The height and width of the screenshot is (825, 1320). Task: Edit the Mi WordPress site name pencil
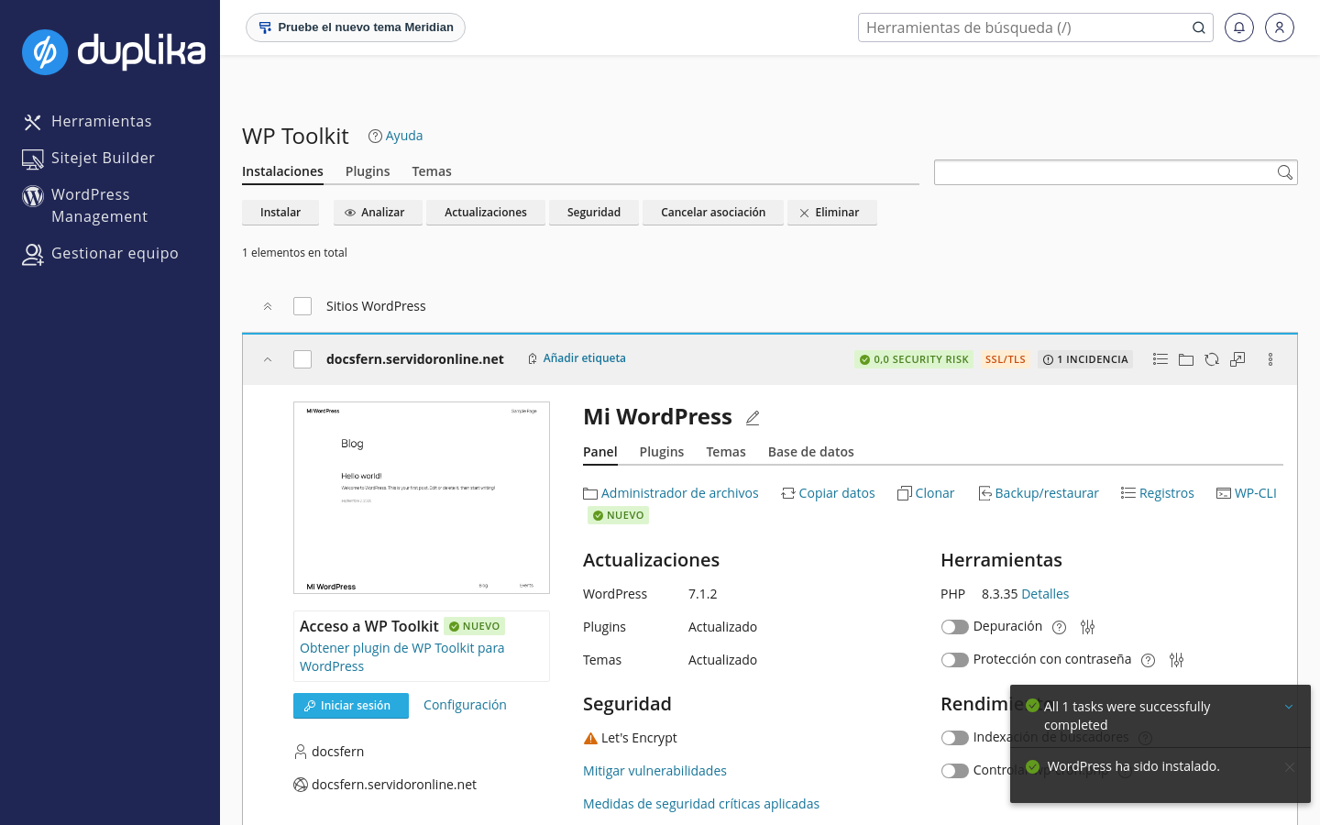click(x=753, y=418)
